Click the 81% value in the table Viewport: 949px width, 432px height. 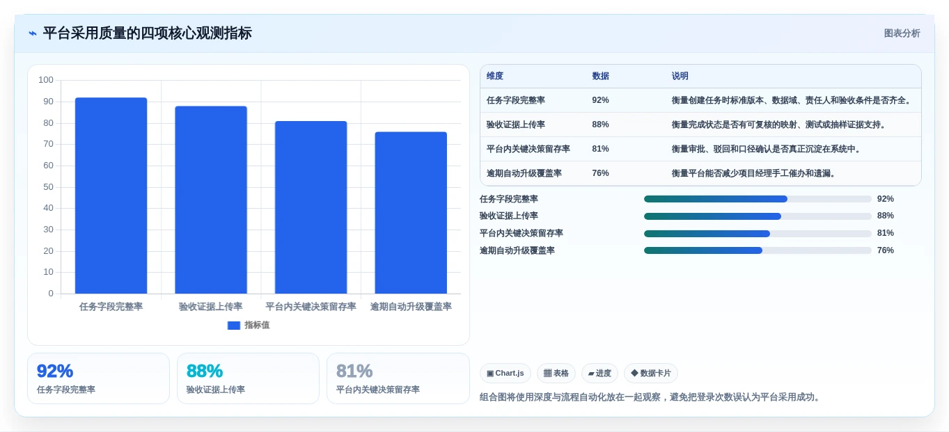tap(600, 149)
